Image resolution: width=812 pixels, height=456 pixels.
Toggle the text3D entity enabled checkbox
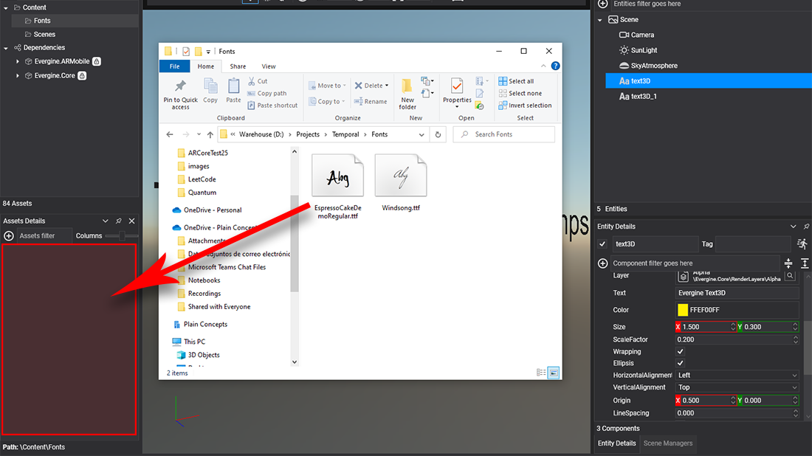[603, 244]
